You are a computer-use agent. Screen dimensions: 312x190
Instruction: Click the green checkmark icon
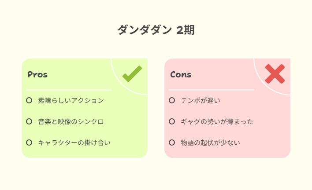pyautogui.click(x=132, y=74)
